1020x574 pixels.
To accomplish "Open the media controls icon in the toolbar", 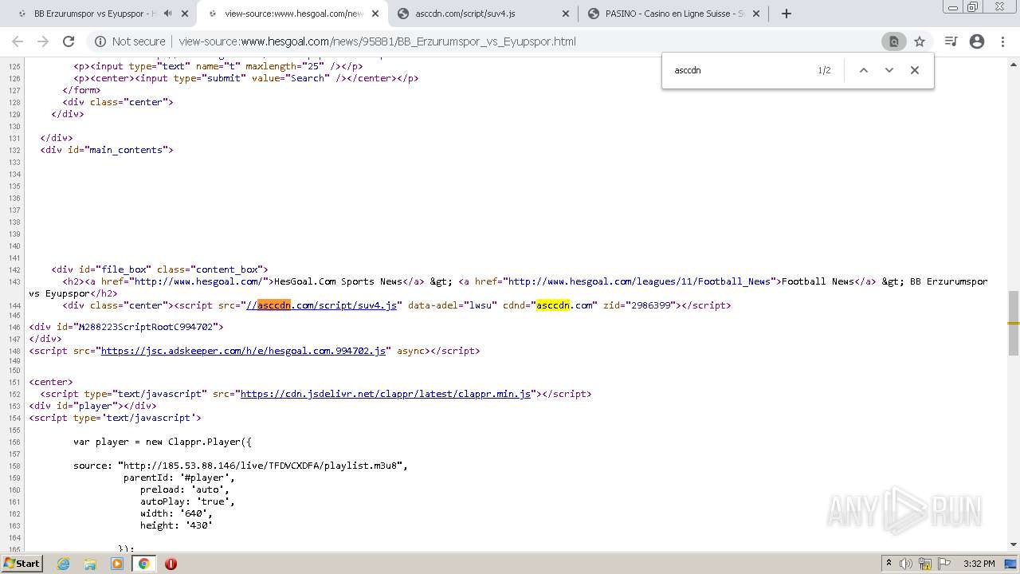I will coord(951,41).
